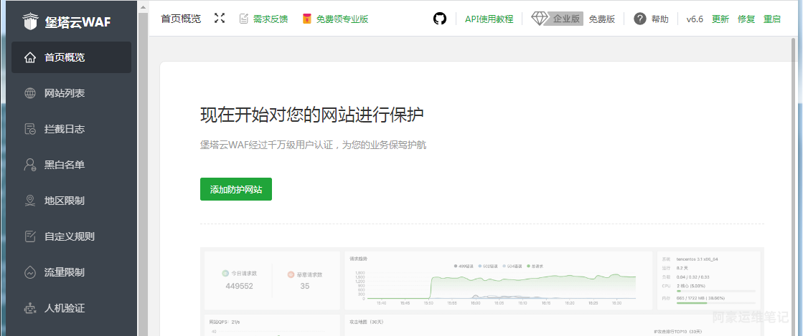Click the 堡塔云WAF shield logo
Viewport: 803px width, 336px height.
(x=30, y=22)
